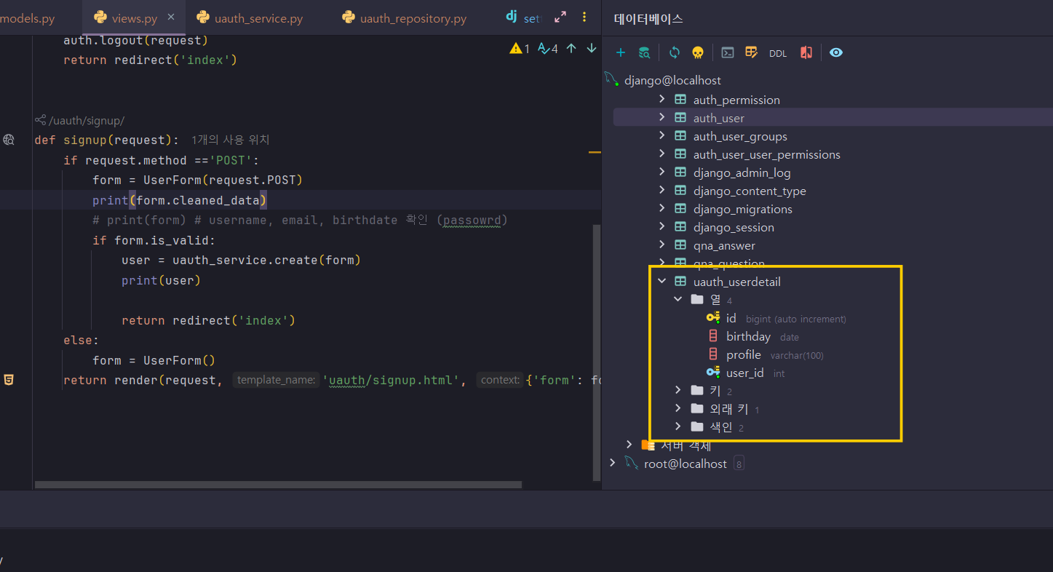Select the user_id foreign key column

pyautogui.click(x=744, y=373)
